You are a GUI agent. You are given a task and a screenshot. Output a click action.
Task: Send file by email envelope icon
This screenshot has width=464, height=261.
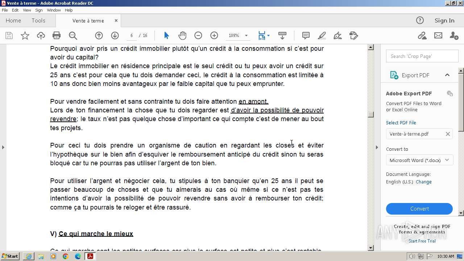(x=438, y=36)
